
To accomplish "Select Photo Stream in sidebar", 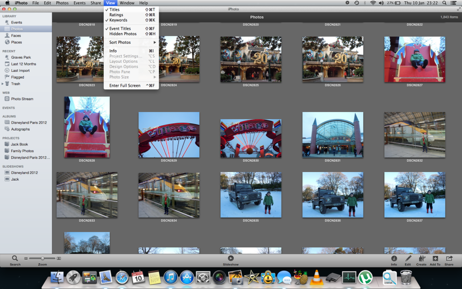I will [x=22, y=99].
